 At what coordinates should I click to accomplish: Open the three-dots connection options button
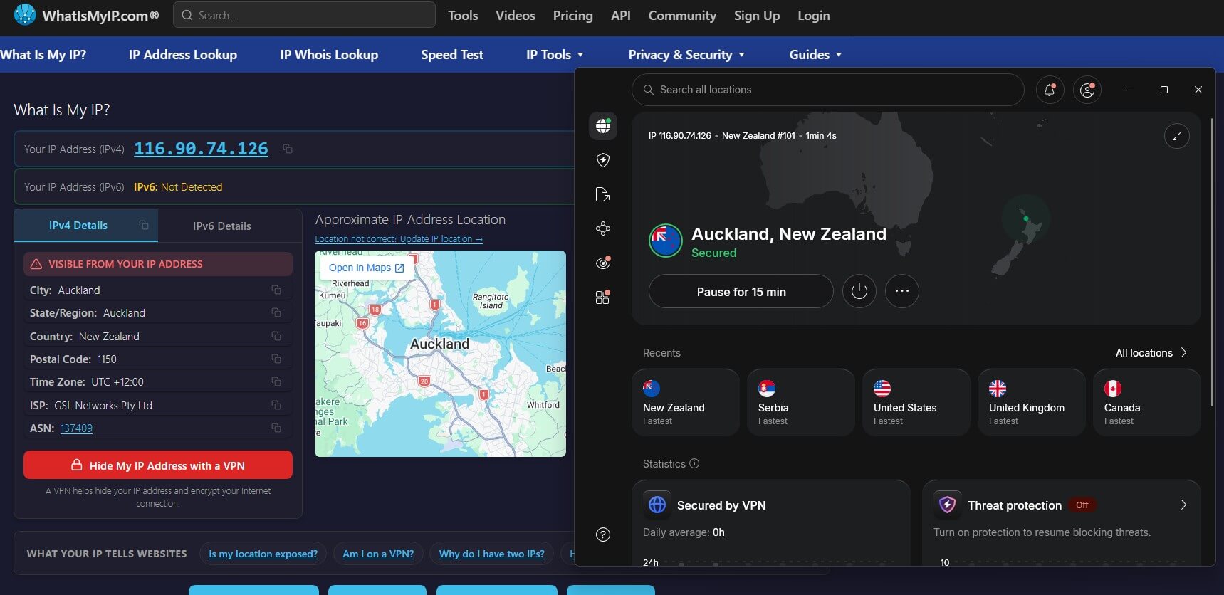click(x=902, y=291)
